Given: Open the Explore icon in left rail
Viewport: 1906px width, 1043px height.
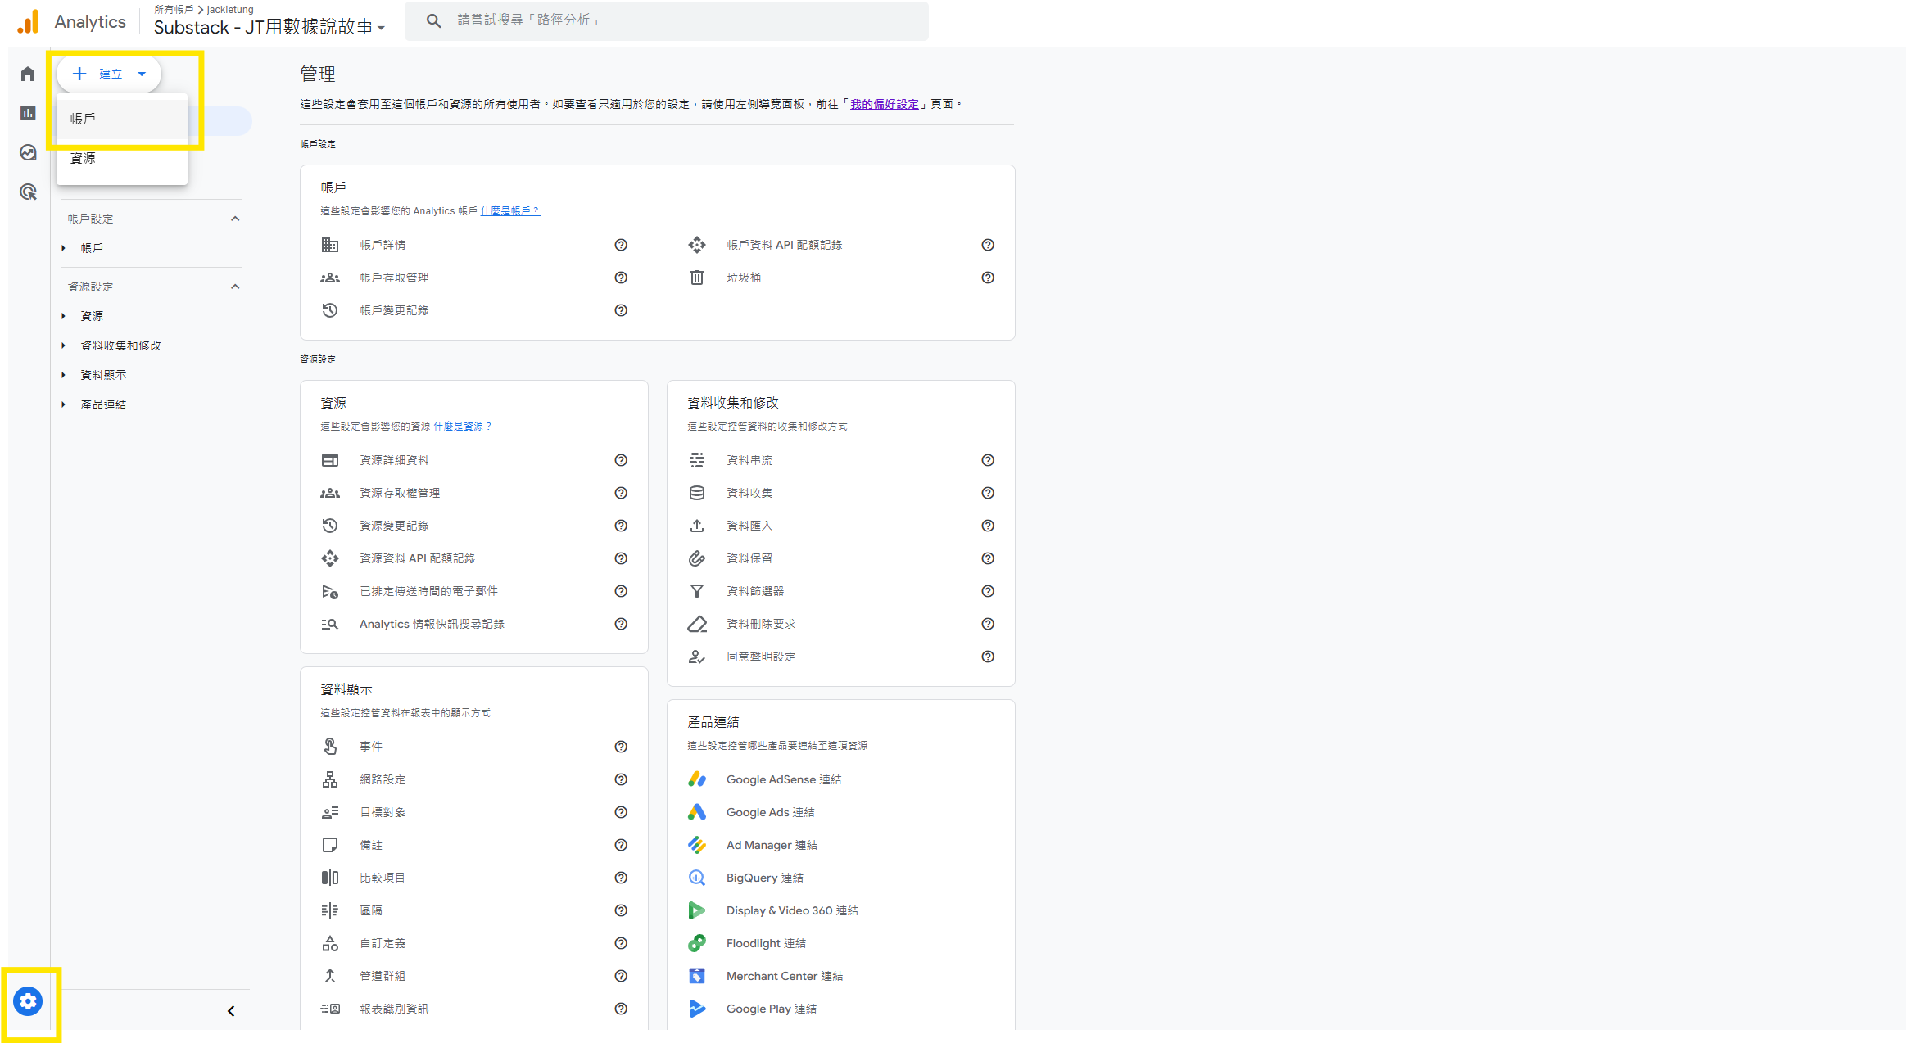Looking at the screenshot, I should pyautogui.click(x=28, y=152).
